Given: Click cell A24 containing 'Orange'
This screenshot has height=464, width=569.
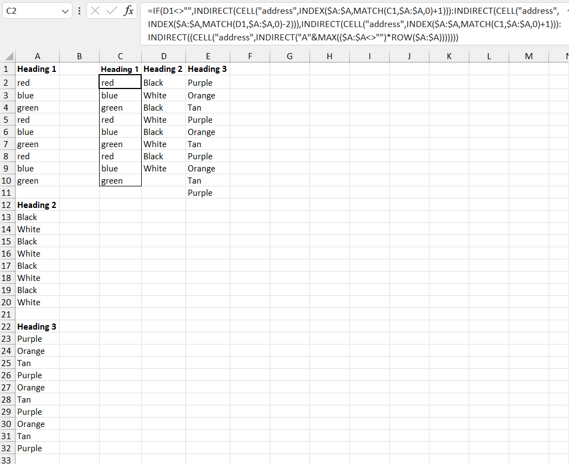Looking at the screenshot, I should 38,351.
